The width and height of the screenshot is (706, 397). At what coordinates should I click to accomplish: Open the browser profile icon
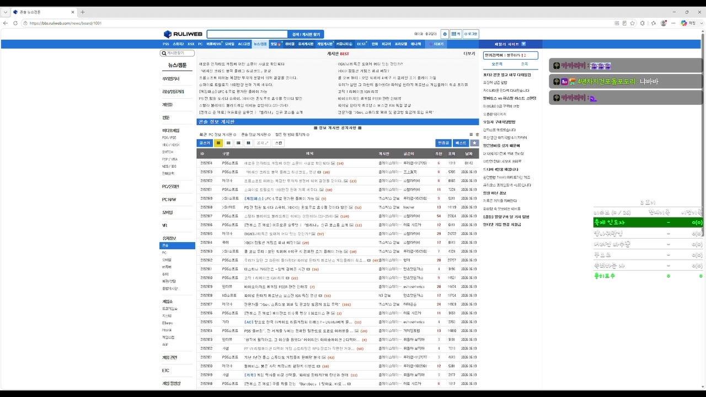pyautogui.click(x=664, y=23)
